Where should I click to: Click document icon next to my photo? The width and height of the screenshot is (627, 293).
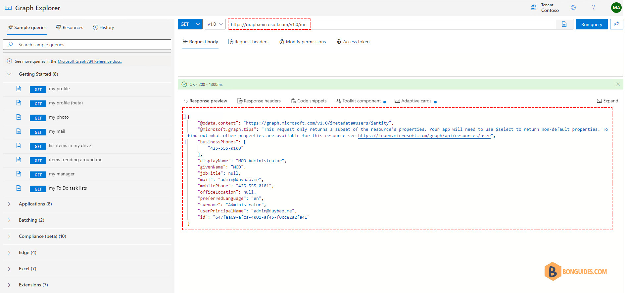19,117
